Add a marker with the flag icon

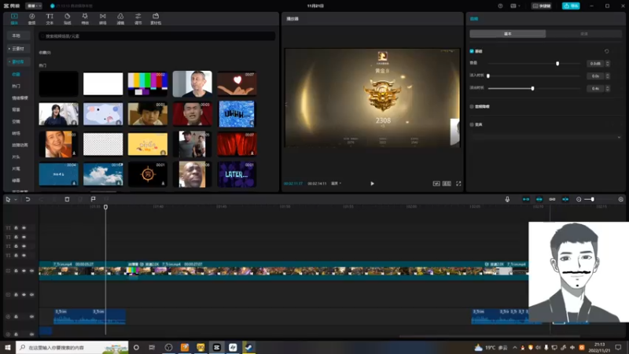coord(93,199)
